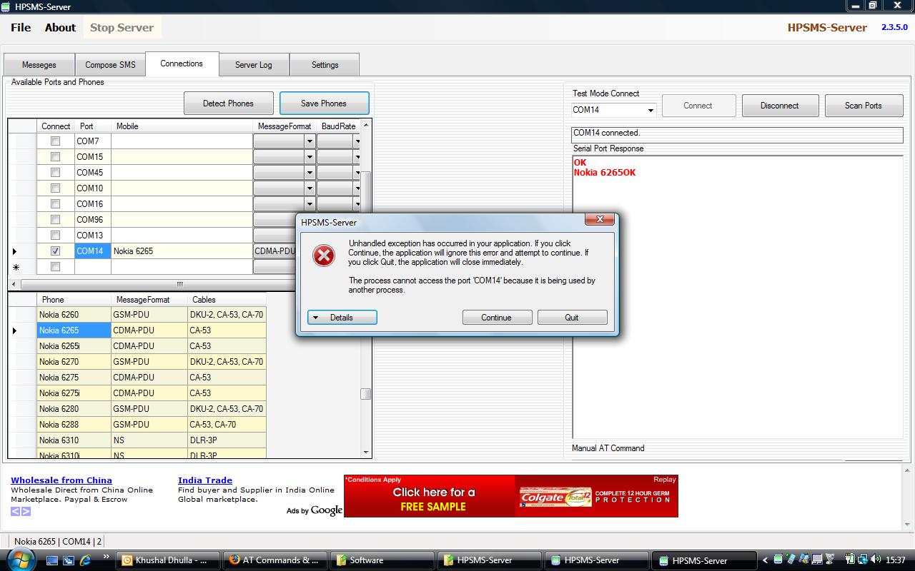
Task: Click the new-row asterisk marker in ports grid
Action: (x=16, y=268)
